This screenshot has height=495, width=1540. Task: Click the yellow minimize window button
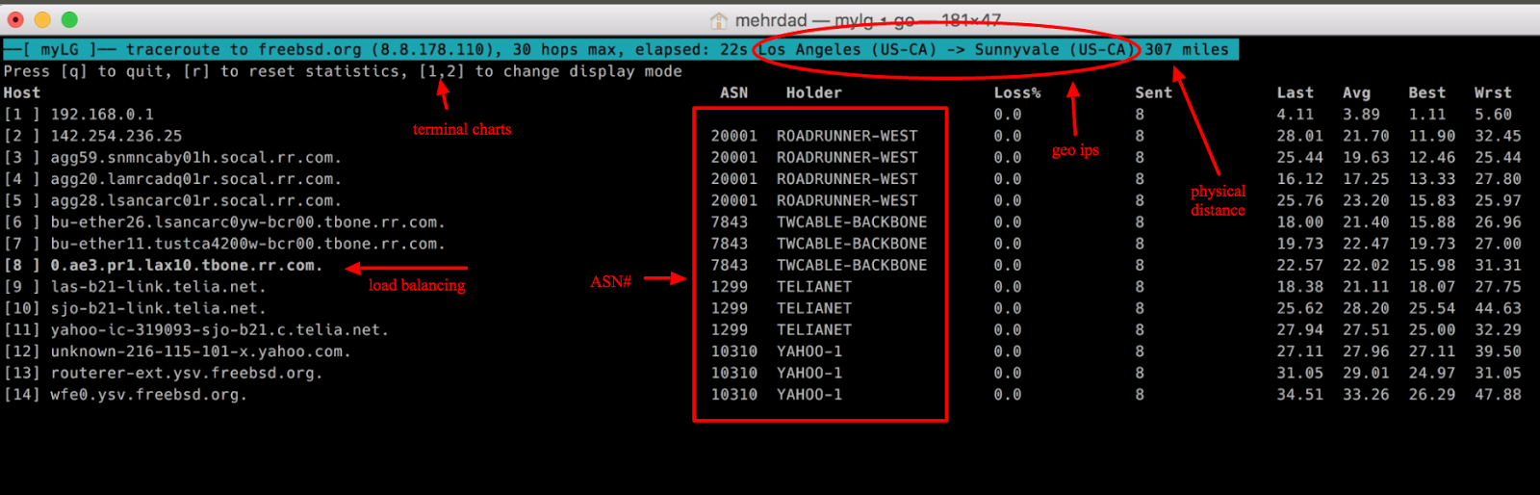click(42, 19)
